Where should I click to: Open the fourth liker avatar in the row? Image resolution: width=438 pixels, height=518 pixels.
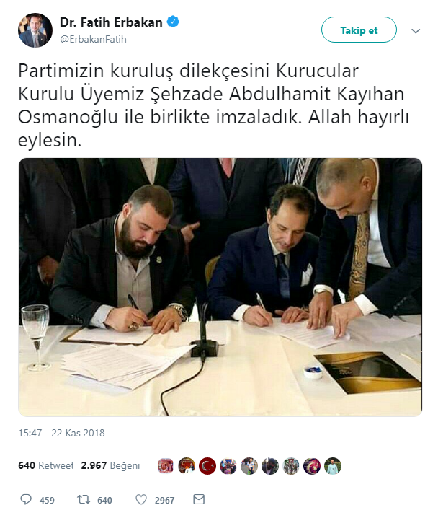click(x=228, y=466)
